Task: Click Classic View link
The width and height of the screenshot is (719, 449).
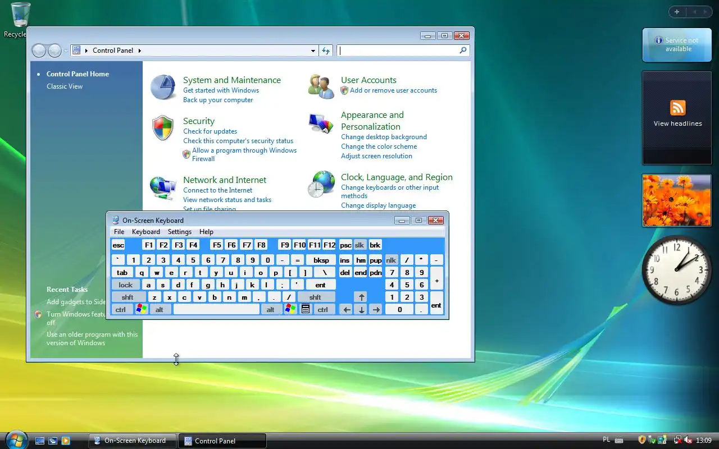Action: [65, 86]
